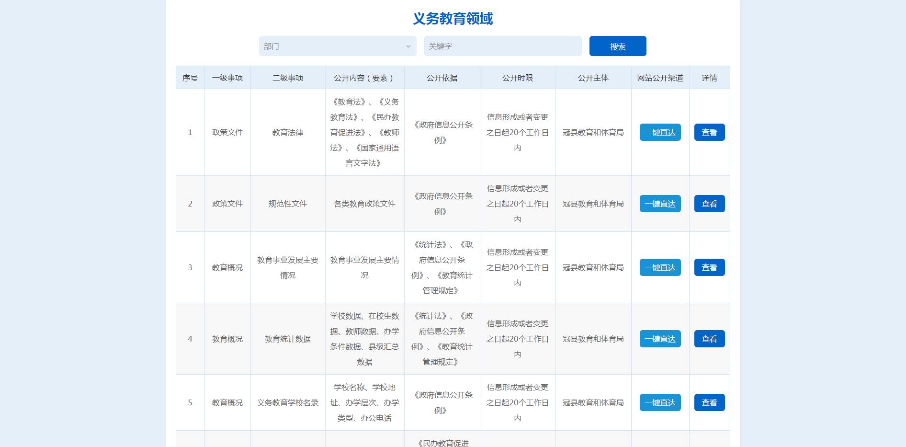Click row 1 政策文件 cell

coord(227,132)
